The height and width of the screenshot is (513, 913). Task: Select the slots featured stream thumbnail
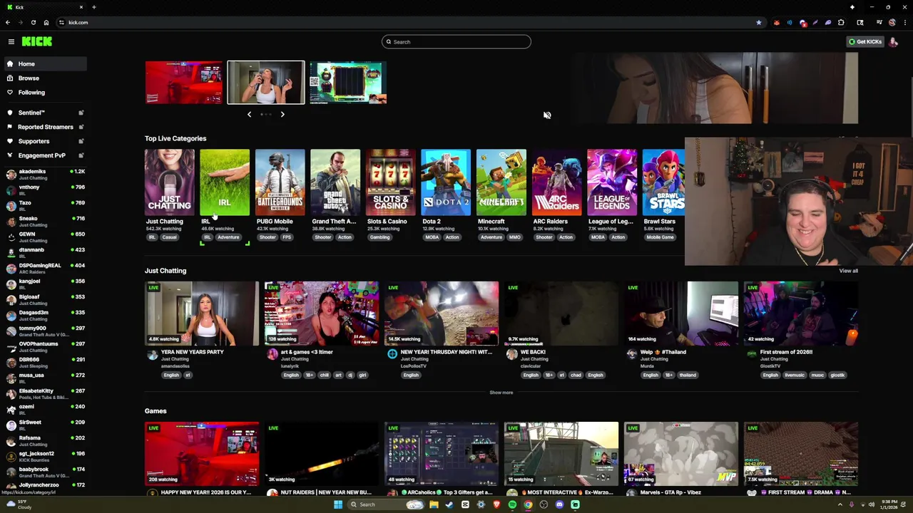click(x=348, y=83)
